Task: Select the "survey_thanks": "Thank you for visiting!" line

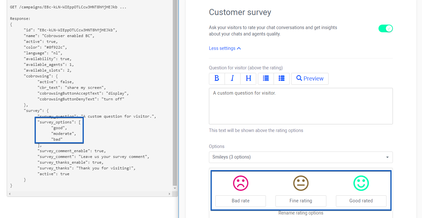Action: [86, 168]
